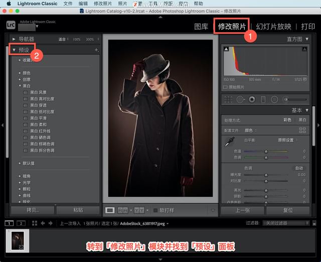Open the 帮助 menu
321x262 pixels.
(199, 4)
